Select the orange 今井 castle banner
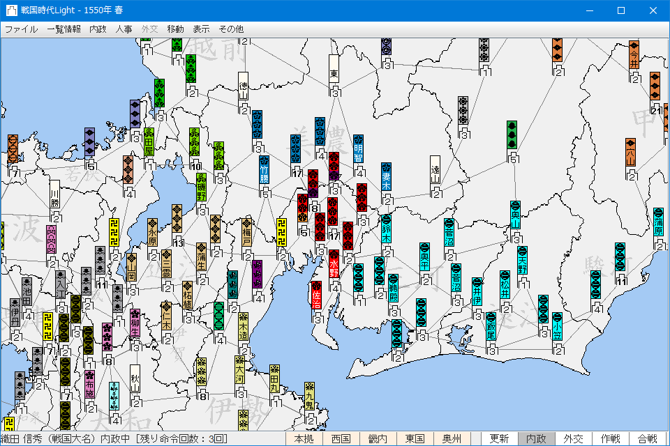This screenshot has width=670, height=446. [634, 55]
